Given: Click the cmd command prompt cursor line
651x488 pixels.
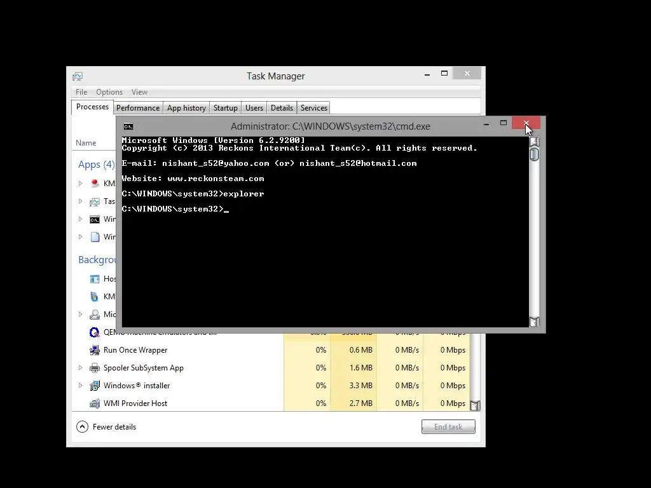Looking at the screenshot, I should tap(175, 209).
